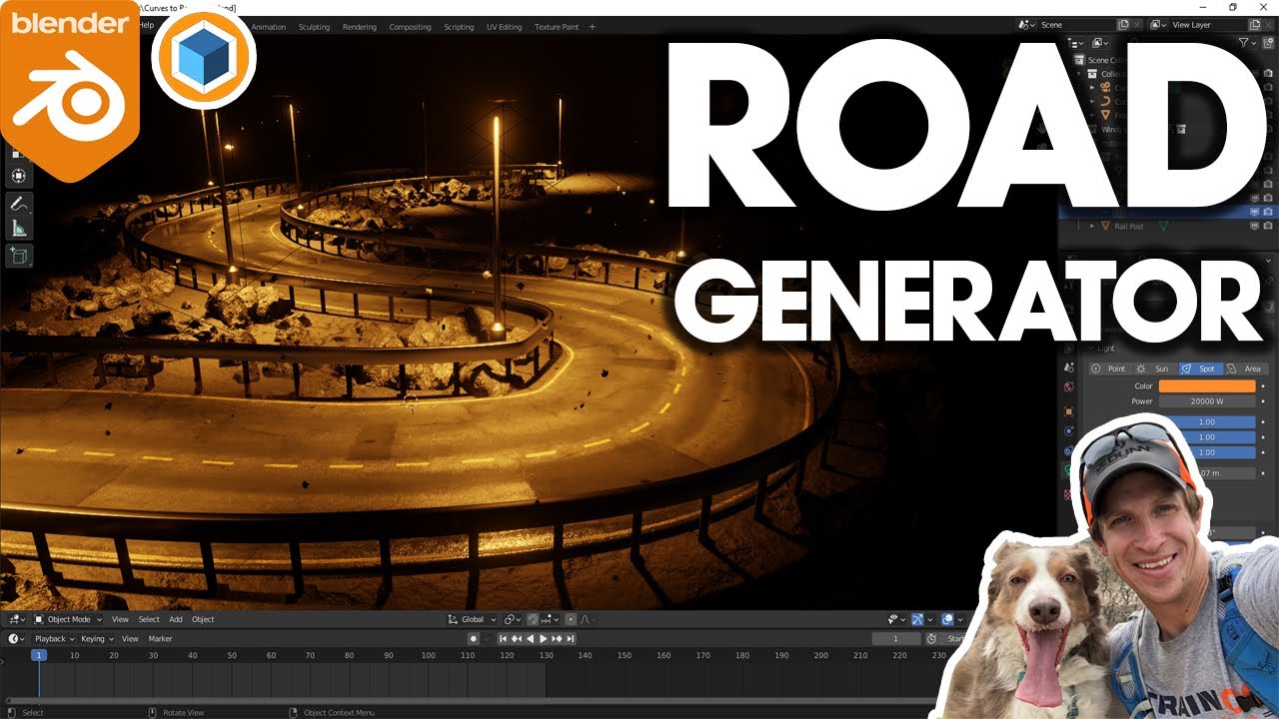Click the browse Scene icon
Image resolution: width=1279 pixels, height=719 pixels.
coord(1026,24)
